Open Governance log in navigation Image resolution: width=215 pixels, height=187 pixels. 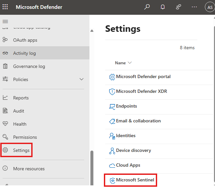tap(29, 66)
